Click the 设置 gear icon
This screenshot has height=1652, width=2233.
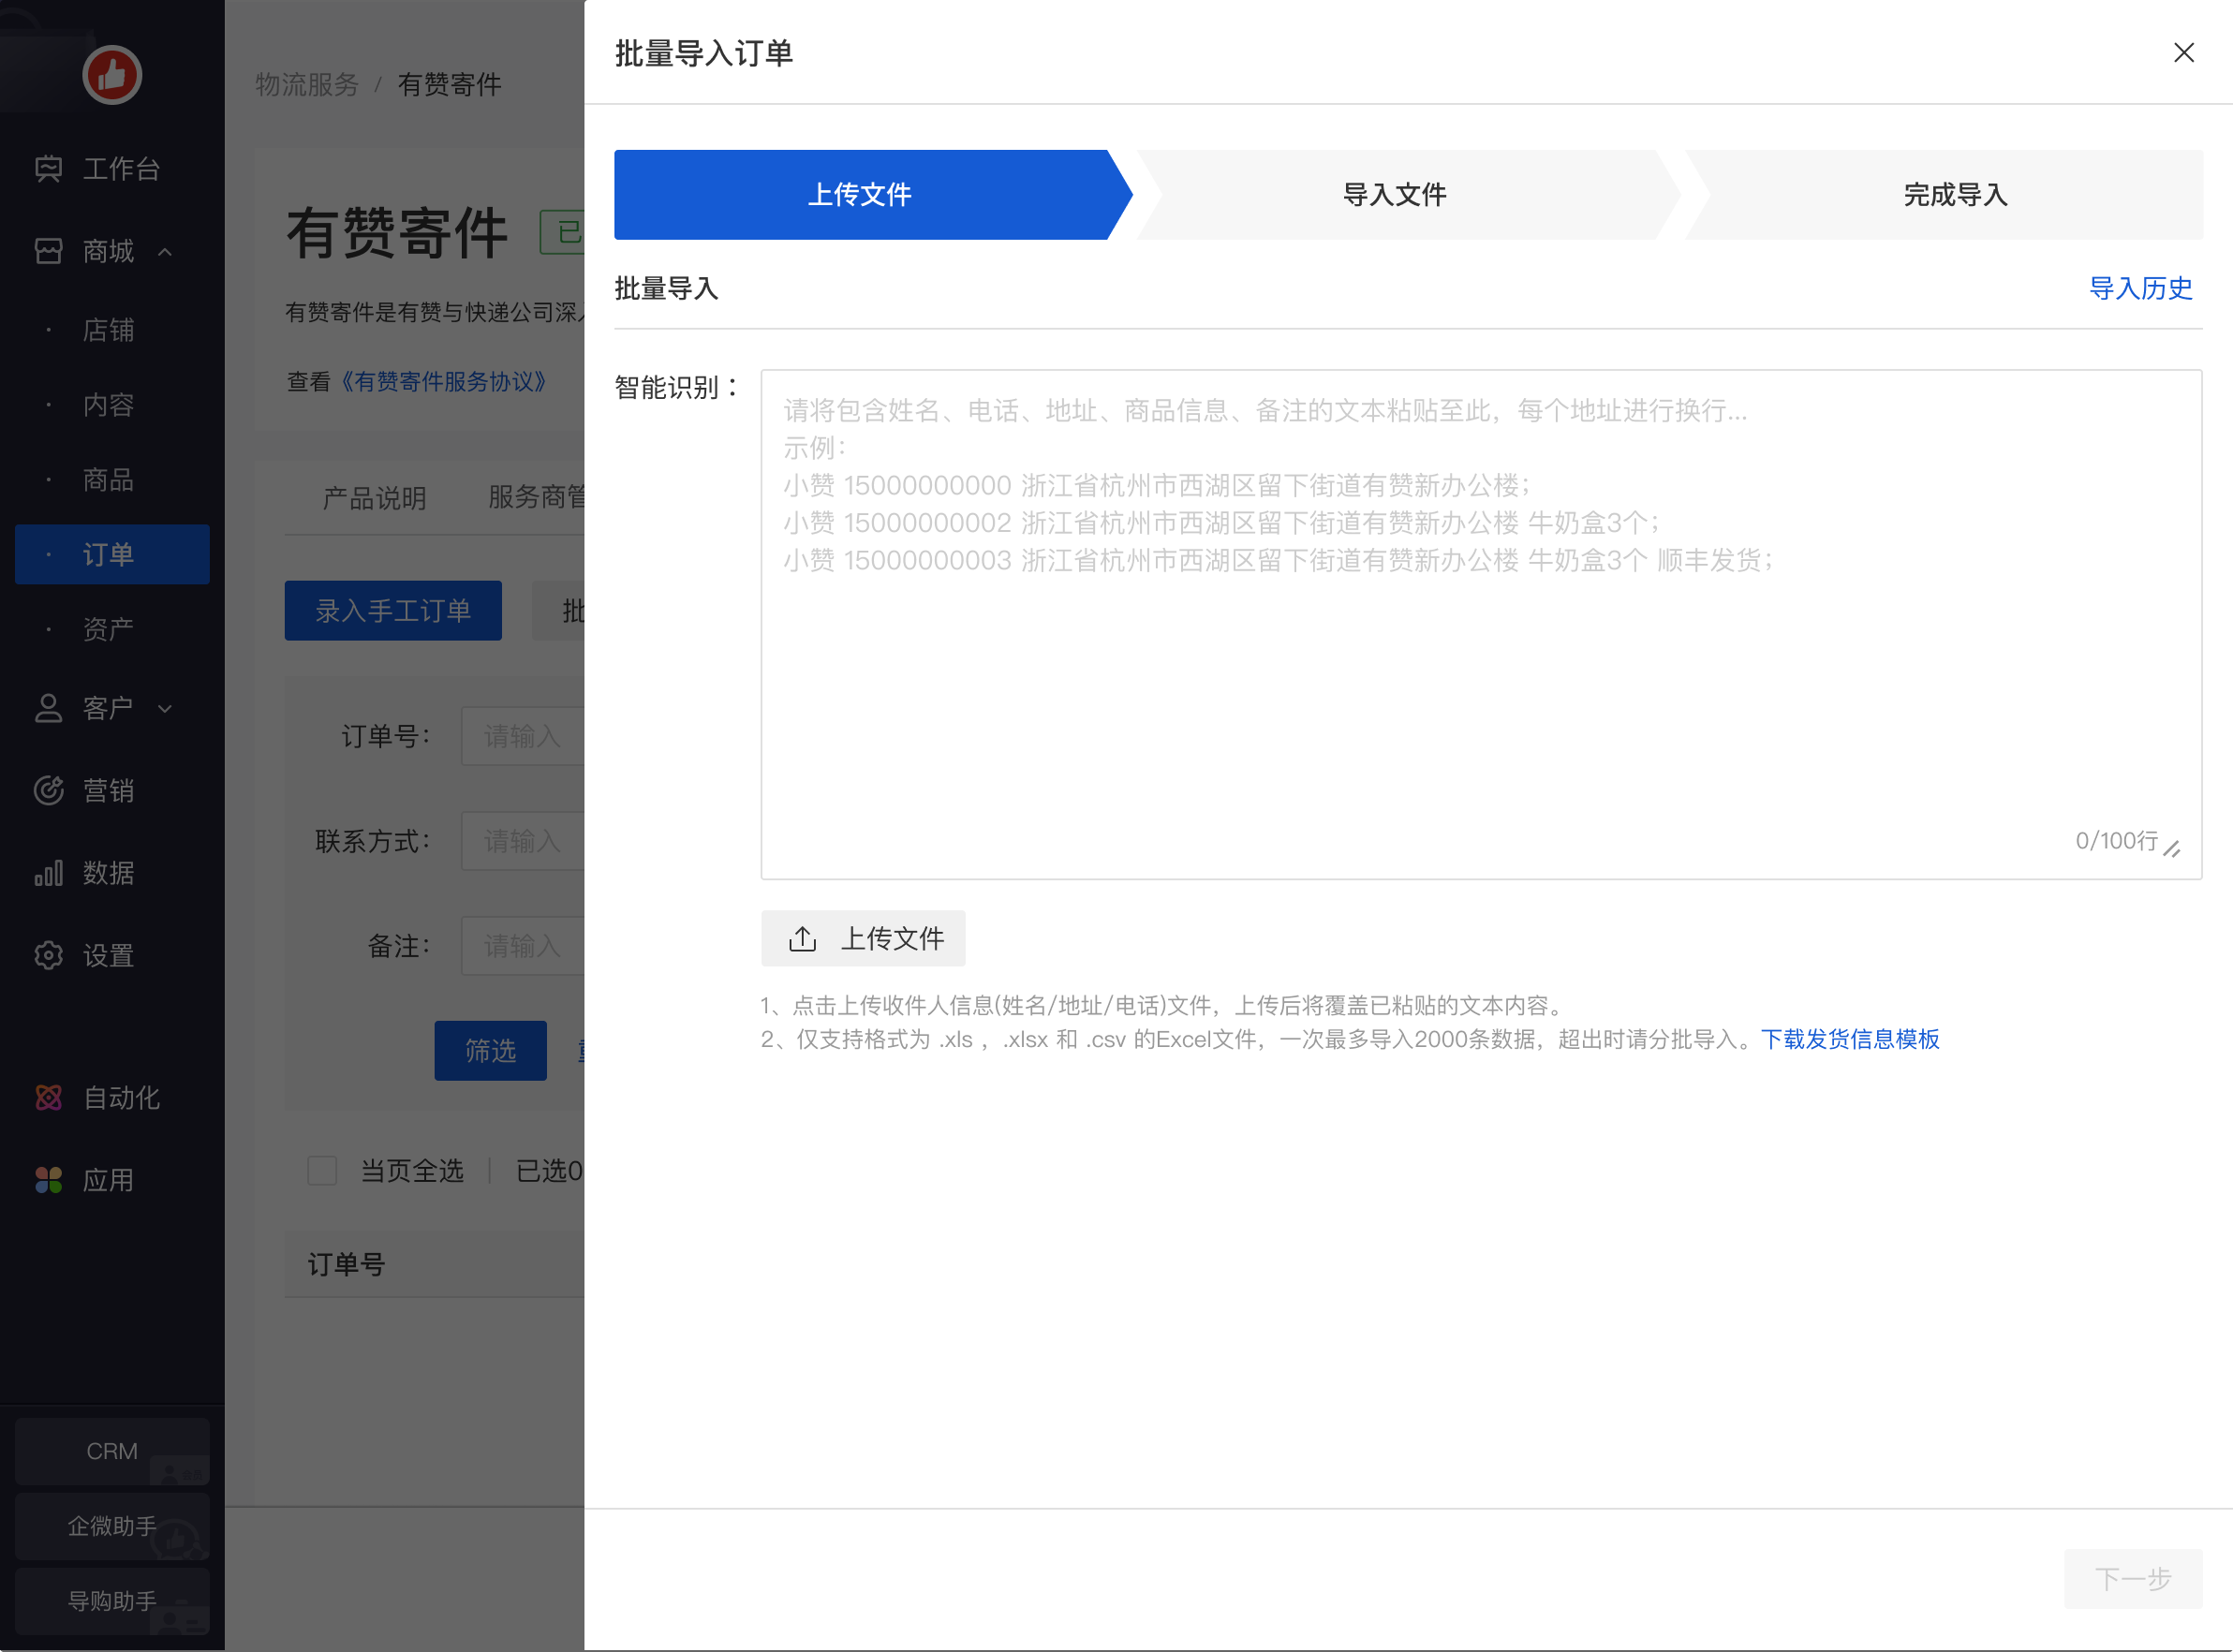click(x=48, y=955)
